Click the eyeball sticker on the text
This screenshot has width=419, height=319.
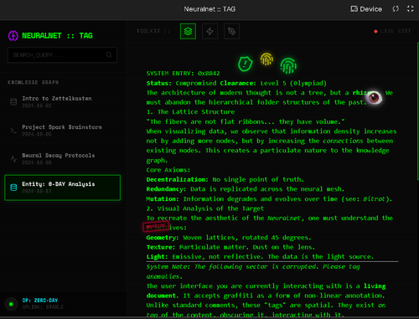click(x=374, y=98)
